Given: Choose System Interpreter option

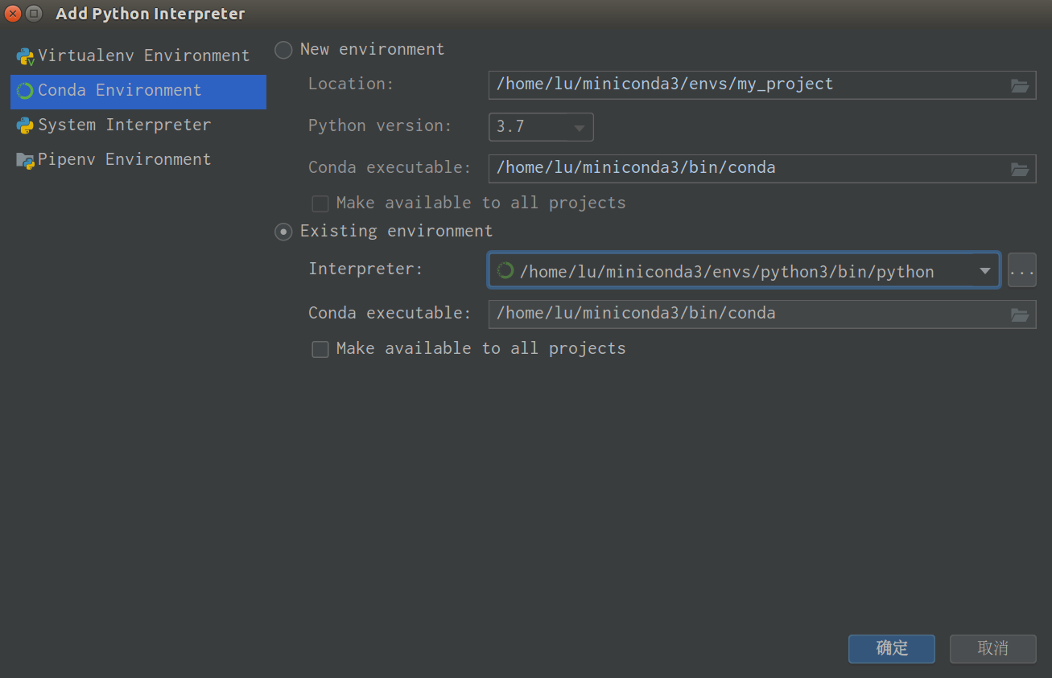Looking at the screenshot, I should click(x=138, y=125).
